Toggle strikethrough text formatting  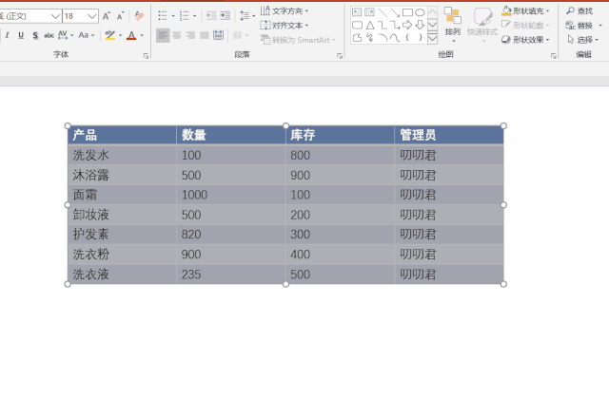[x=49, y=35]
